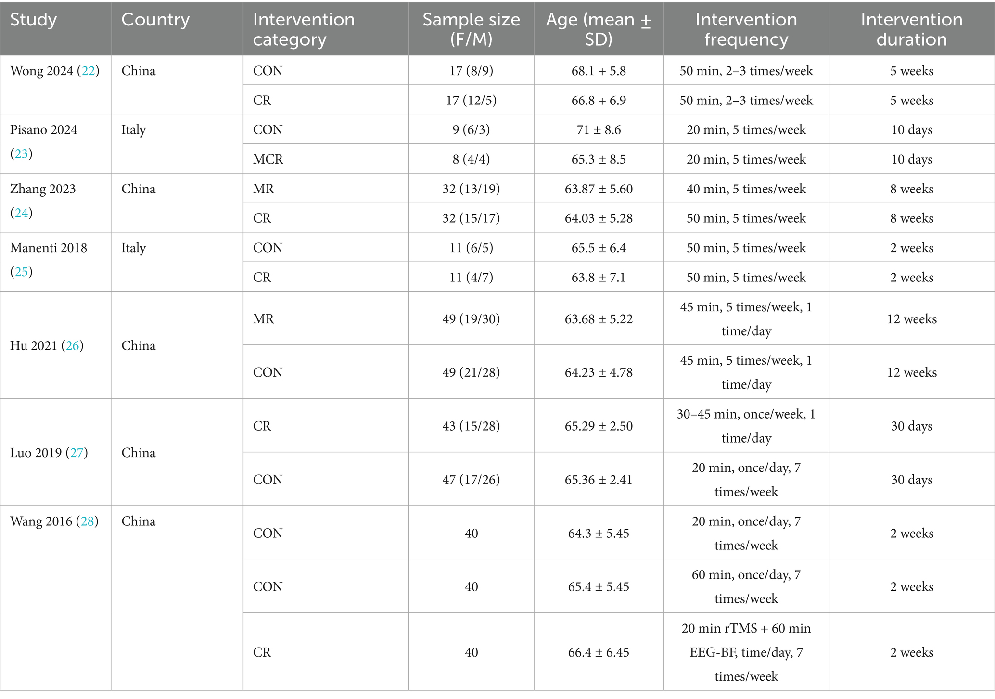Image resolution: width=995 pixels, height=699 pixels.
Task: Click citation 28 beside Wang 2016
Action: point(87,522)
